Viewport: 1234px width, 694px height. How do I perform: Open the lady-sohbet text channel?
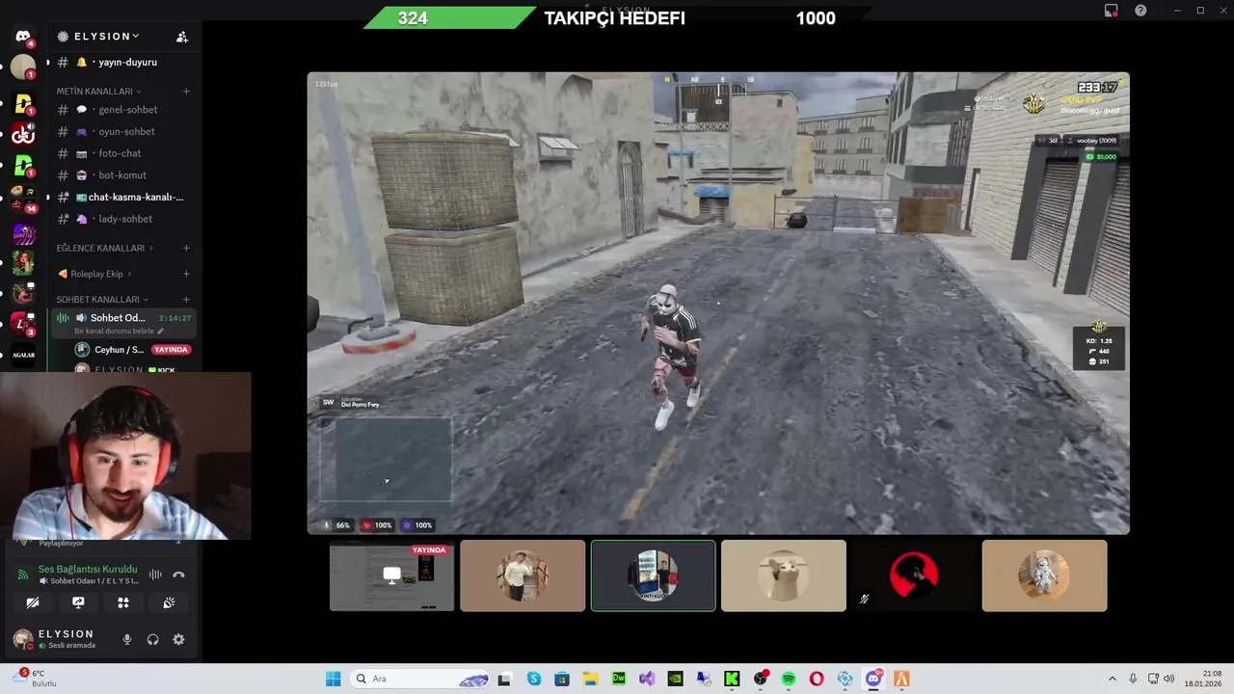(x=123, y=219)
